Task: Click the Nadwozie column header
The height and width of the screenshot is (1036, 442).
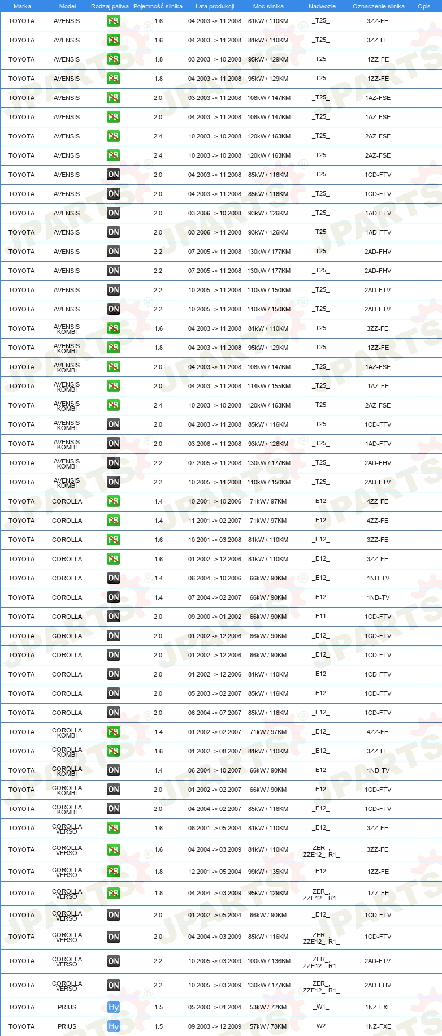Action: click(322, 6)
